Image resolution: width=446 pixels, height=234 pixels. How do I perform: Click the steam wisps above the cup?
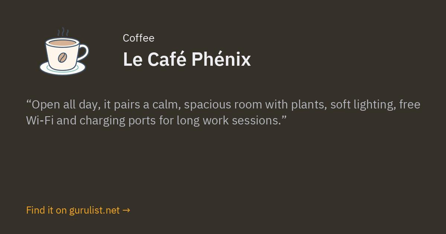(x=63, y=32)
